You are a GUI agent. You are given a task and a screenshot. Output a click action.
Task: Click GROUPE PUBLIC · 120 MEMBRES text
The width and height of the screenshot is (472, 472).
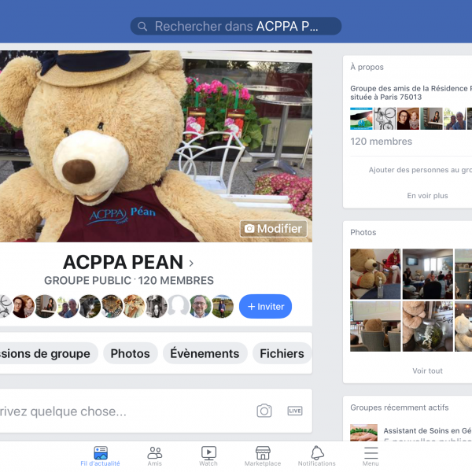pos(129,281)
